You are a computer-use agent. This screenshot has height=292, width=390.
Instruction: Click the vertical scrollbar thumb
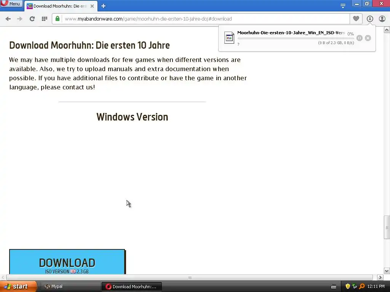coord(387,227)
